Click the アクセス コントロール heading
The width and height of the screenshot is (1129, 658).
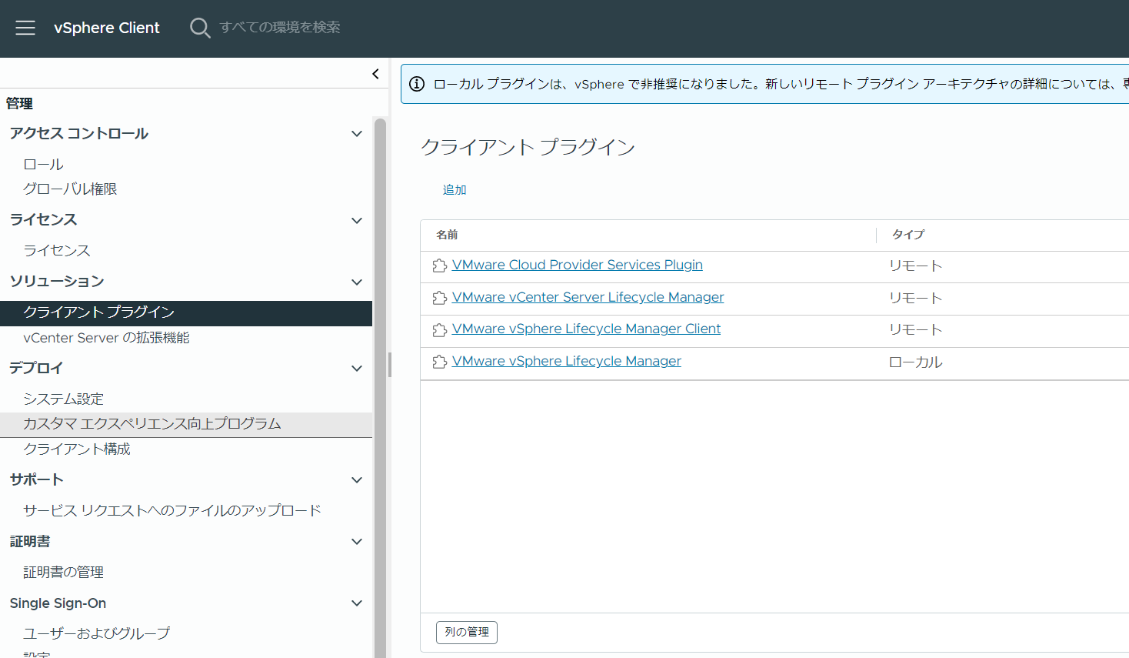79,133
